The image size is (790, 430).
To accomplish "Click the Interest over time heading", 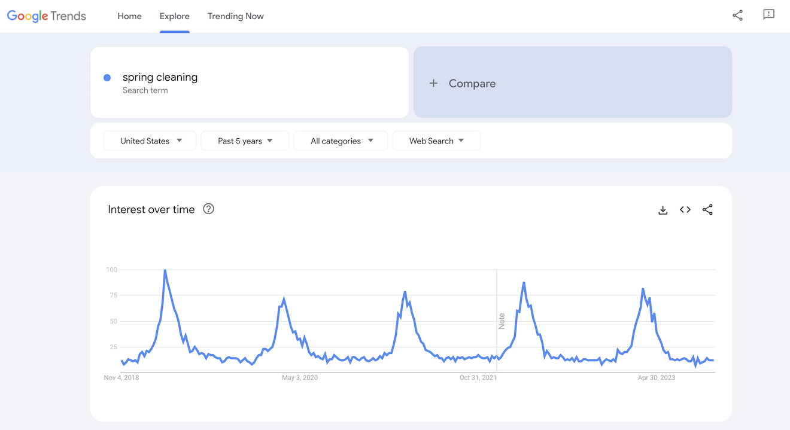I will point(151,209).
